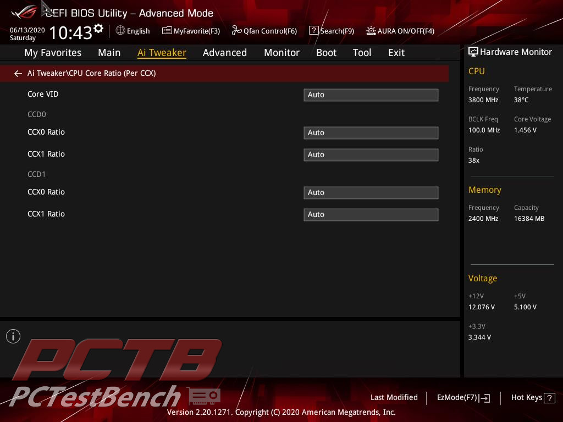Click the globe language icon
This screenshot has width=563, height=422.
click(120, 31)
